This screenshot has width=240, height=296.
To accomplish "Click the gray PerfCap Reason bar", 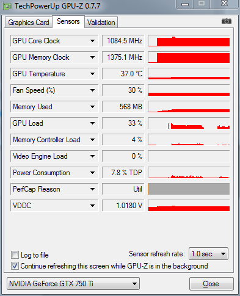I will [x=189, y=189].
